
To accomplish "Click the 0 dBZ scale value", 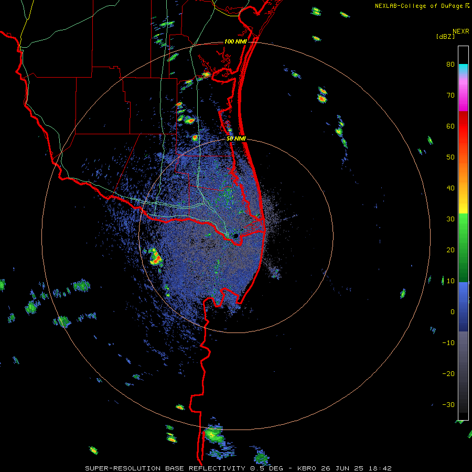I will click(453, 312).
